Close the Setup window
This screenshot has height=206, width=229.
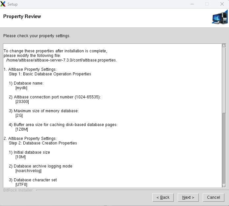tap(222, 4)
